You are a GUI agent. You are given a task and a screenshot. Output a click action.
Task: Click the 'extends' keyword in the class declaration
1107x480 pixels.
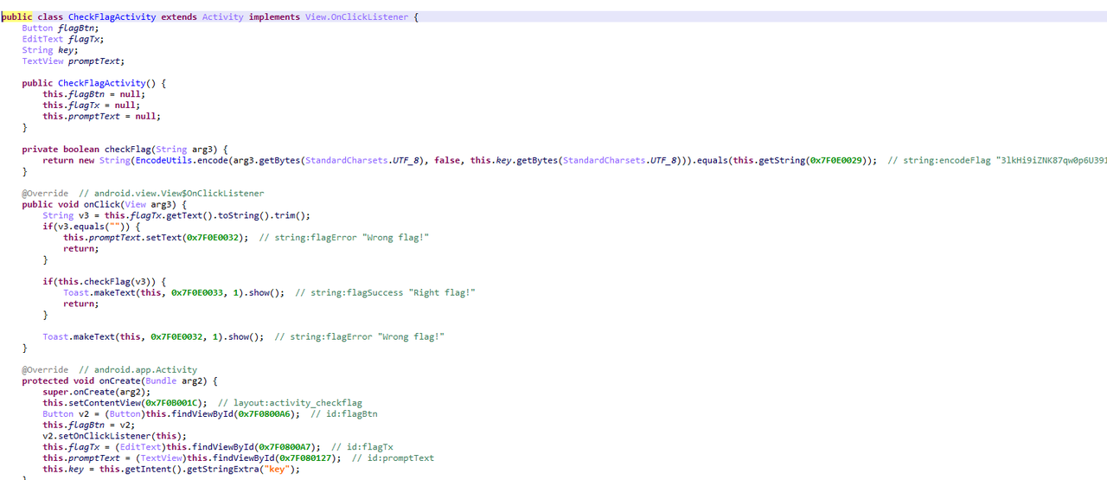179,17
